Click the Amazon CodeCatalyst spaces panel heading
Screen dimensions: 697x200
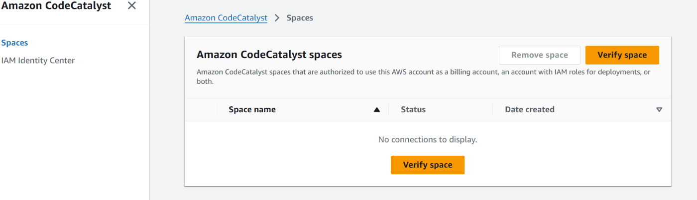coord(269,55)
